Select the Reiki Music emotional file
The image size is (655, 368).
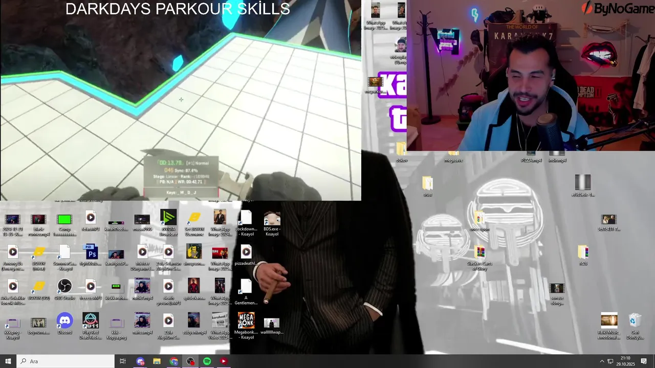[x=609, y=320]
